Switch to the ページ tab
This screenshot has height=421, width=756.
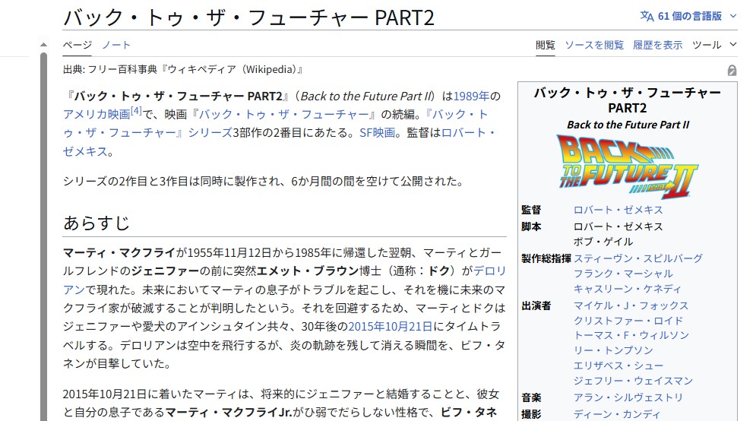pyautogui.click(x=77, y=45)
